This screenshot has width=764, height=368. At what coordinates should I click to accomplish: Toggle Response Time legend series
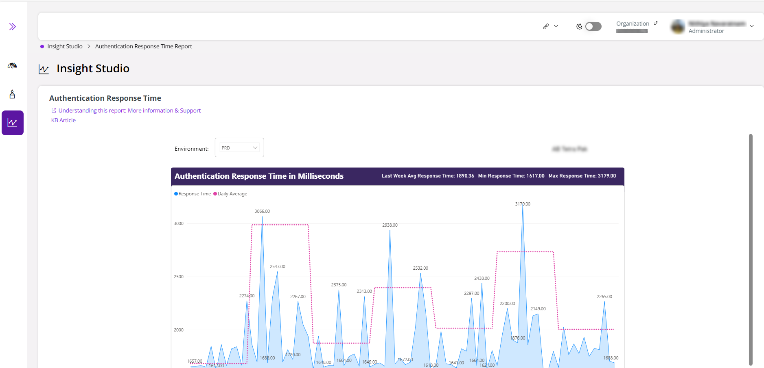[x=193, y=194]
